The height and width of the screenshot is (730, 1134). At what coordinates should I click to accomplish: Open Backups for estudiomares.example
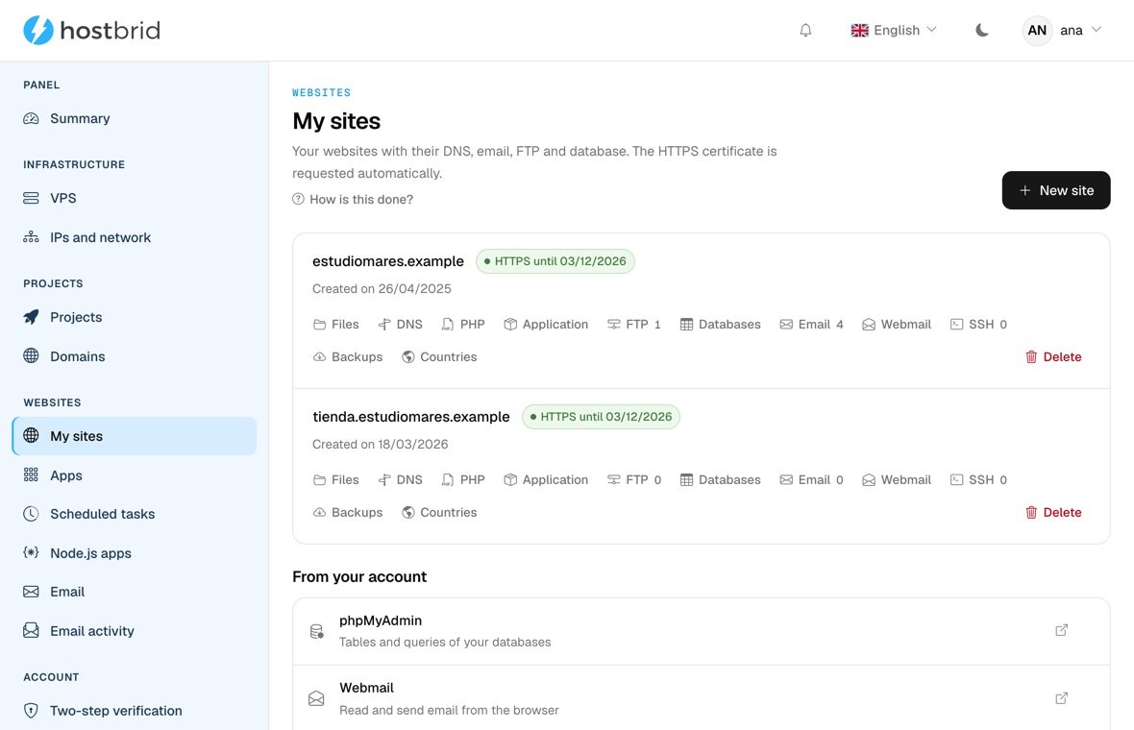pyautogui.click(x=348, y=357)
